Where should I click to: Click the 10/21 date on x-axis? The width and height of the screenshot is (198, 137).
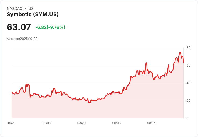coord(12,123)
